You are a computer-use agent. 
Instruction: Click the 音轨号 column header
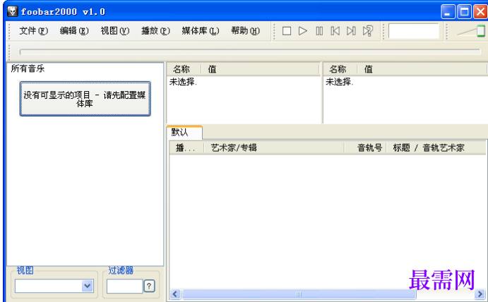(x=365, y=148)
